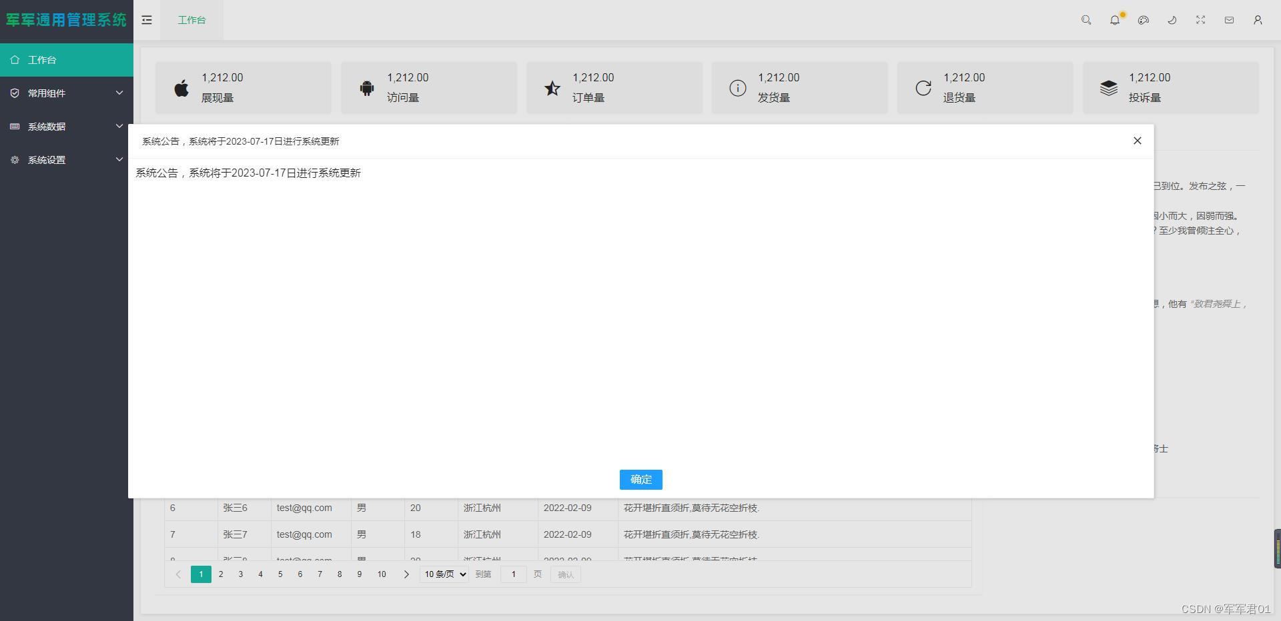Click the info icon on 发货量 card
This screenshot has height=621, width=1281.
pyautogui.click(x=738, y=88)
